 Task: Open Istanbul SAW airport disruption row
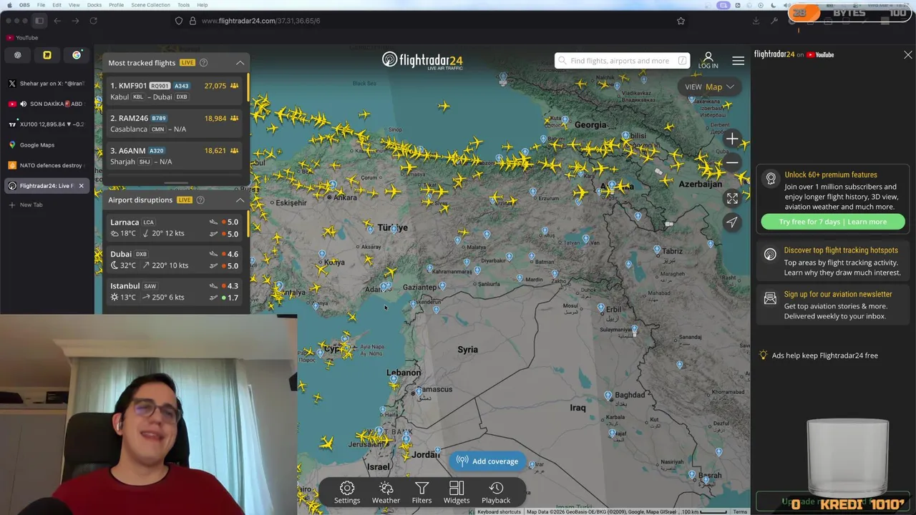click(x=175, y=292)
